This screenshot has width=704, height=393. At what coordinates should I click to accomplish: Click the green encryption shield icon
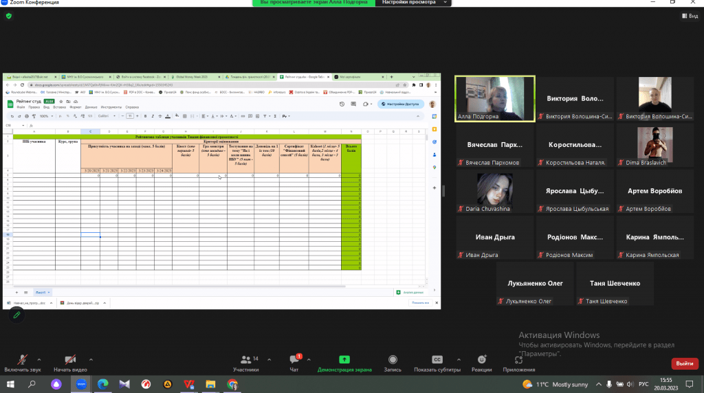8,16
